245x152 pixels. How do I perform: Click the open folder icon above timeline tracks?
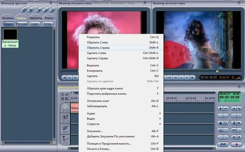tap(67, 94)
